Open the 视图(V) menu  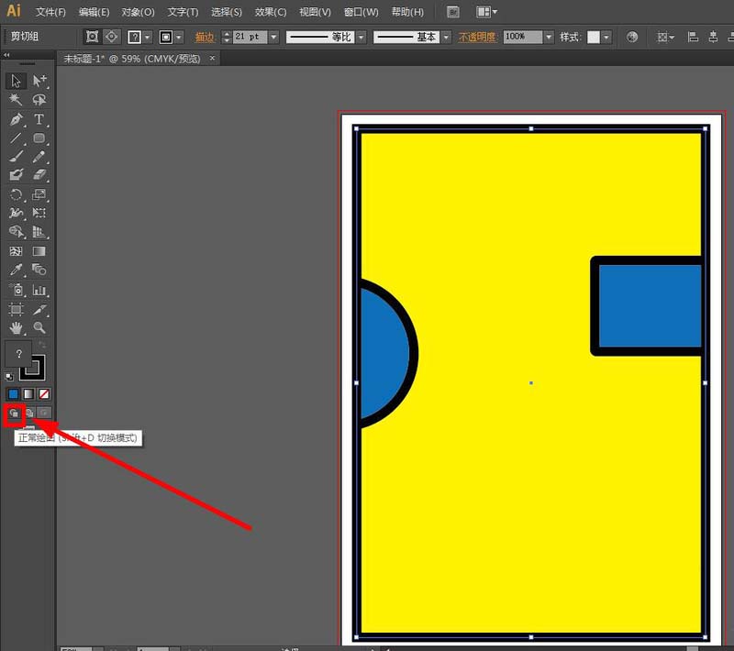[x=315, y=12]
